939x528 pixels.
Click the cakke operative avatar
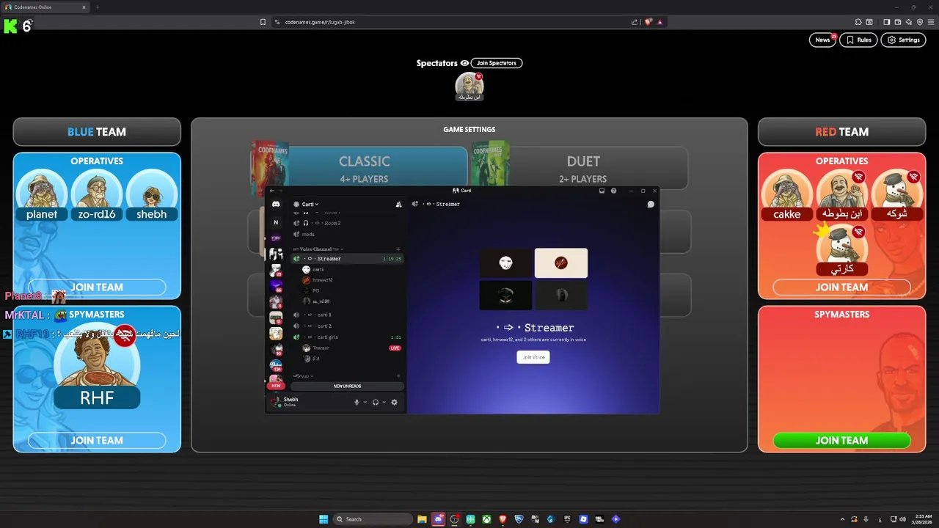click(786, 194)
